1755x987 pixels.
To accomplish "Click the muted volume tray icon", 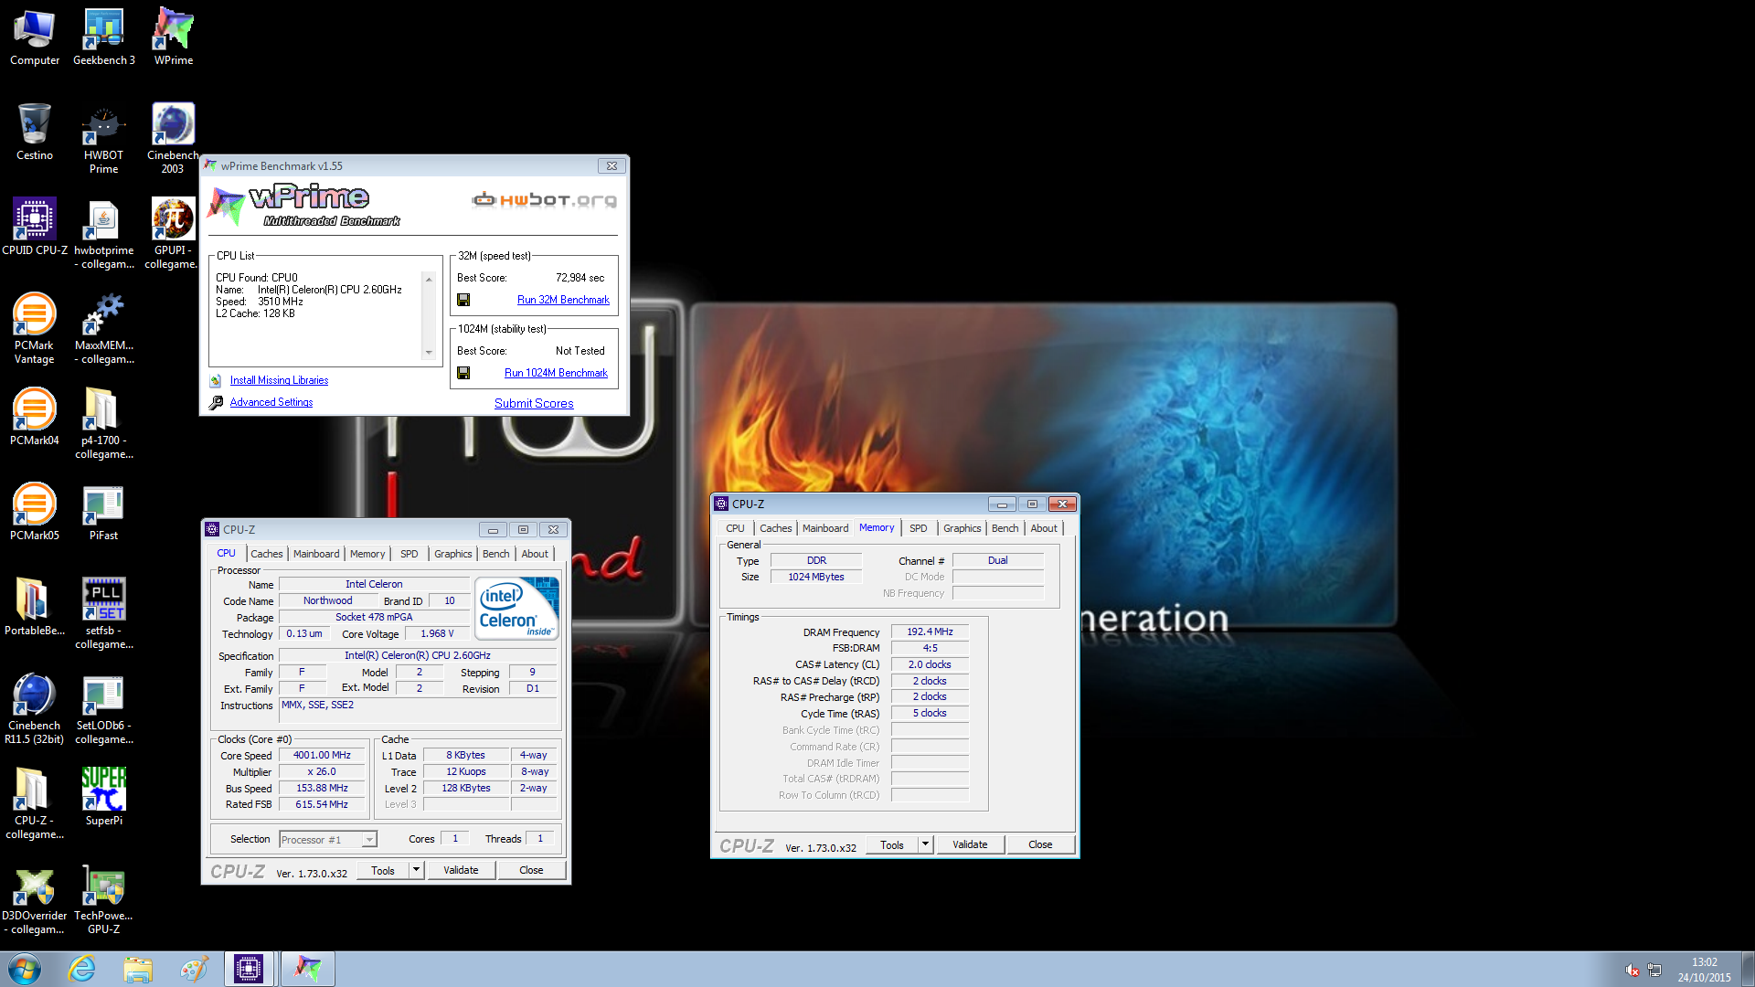I will coord(1632,970).
